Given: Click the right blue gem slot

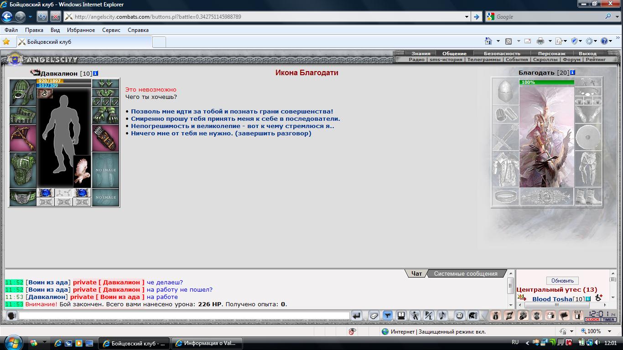Looking at the screenshot, I should click(x=82, y=193).
